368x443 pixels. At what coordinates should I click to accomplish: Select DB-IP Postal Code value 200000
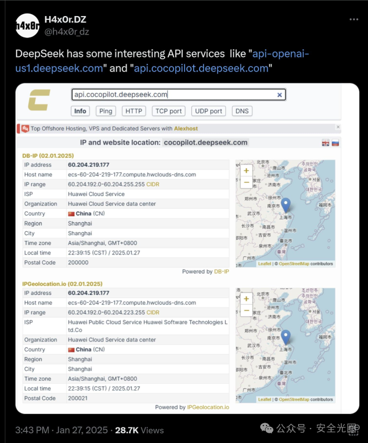pyautogui.click(x=78, y=262)
